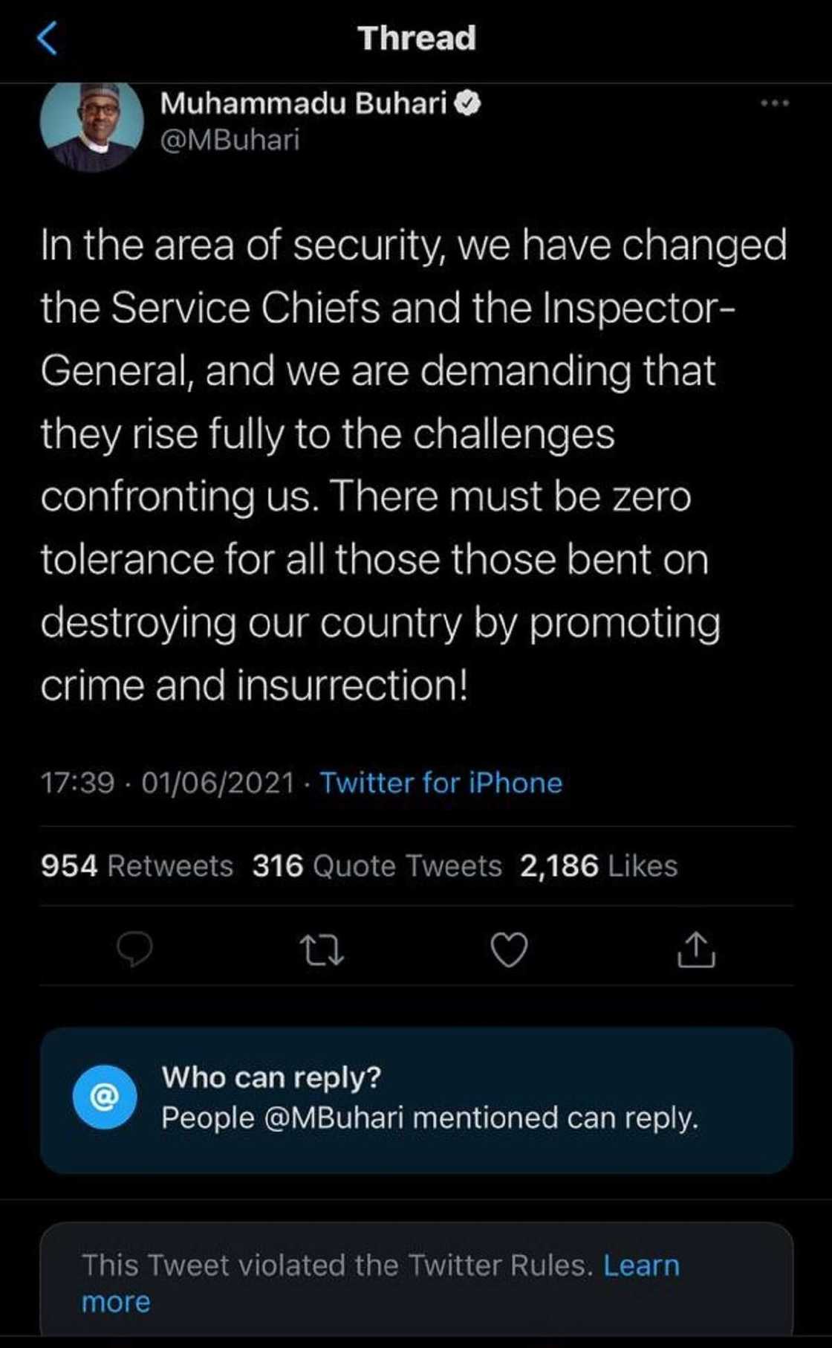Open the @MBuhari handle
Image resolution: width=832 pixels, height=1348 pixels.
(x=230, y=138)
